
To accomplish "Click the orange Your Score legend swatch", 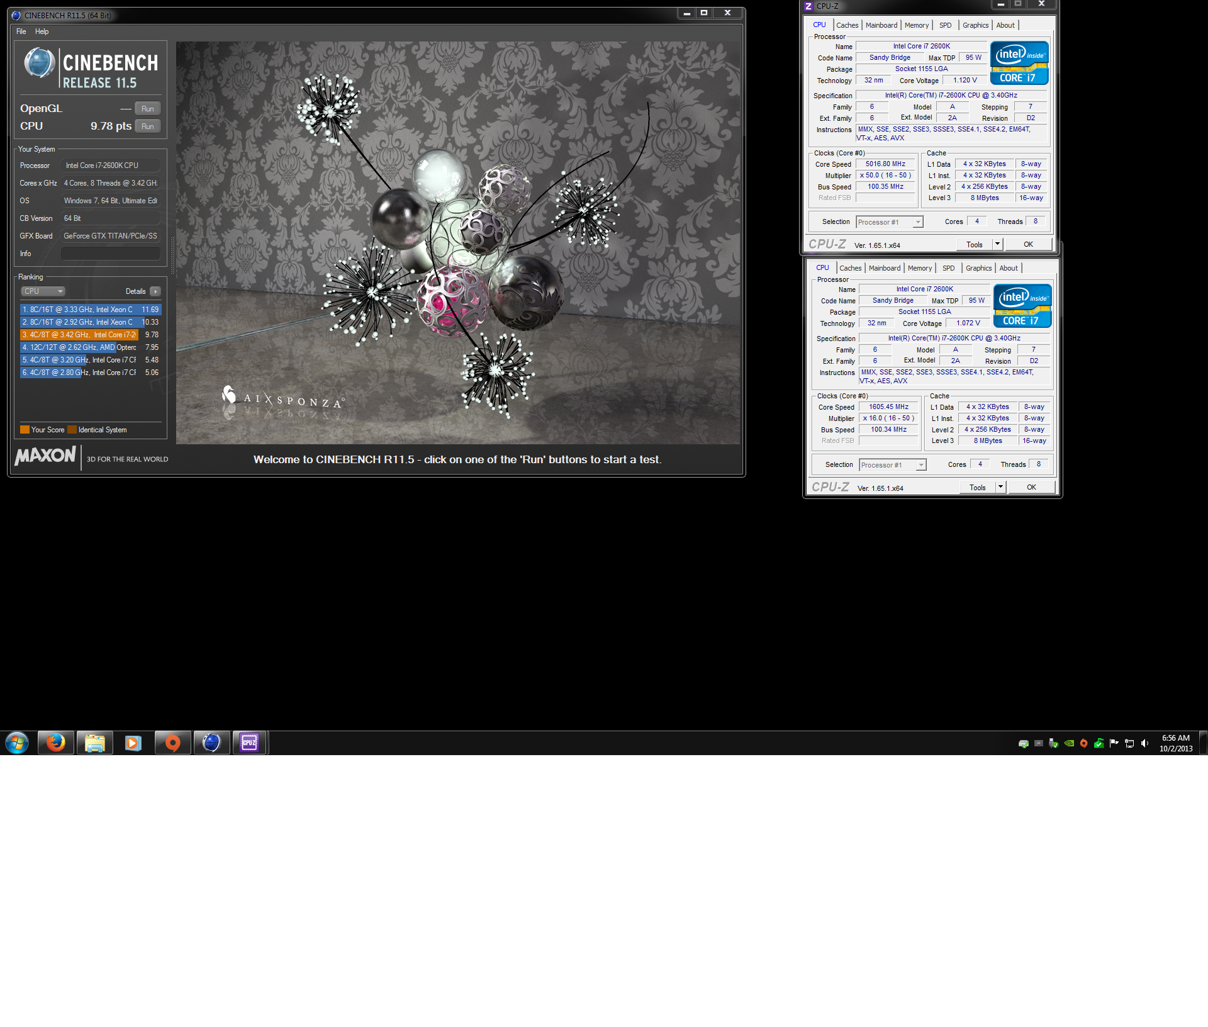I will point(25,430).
